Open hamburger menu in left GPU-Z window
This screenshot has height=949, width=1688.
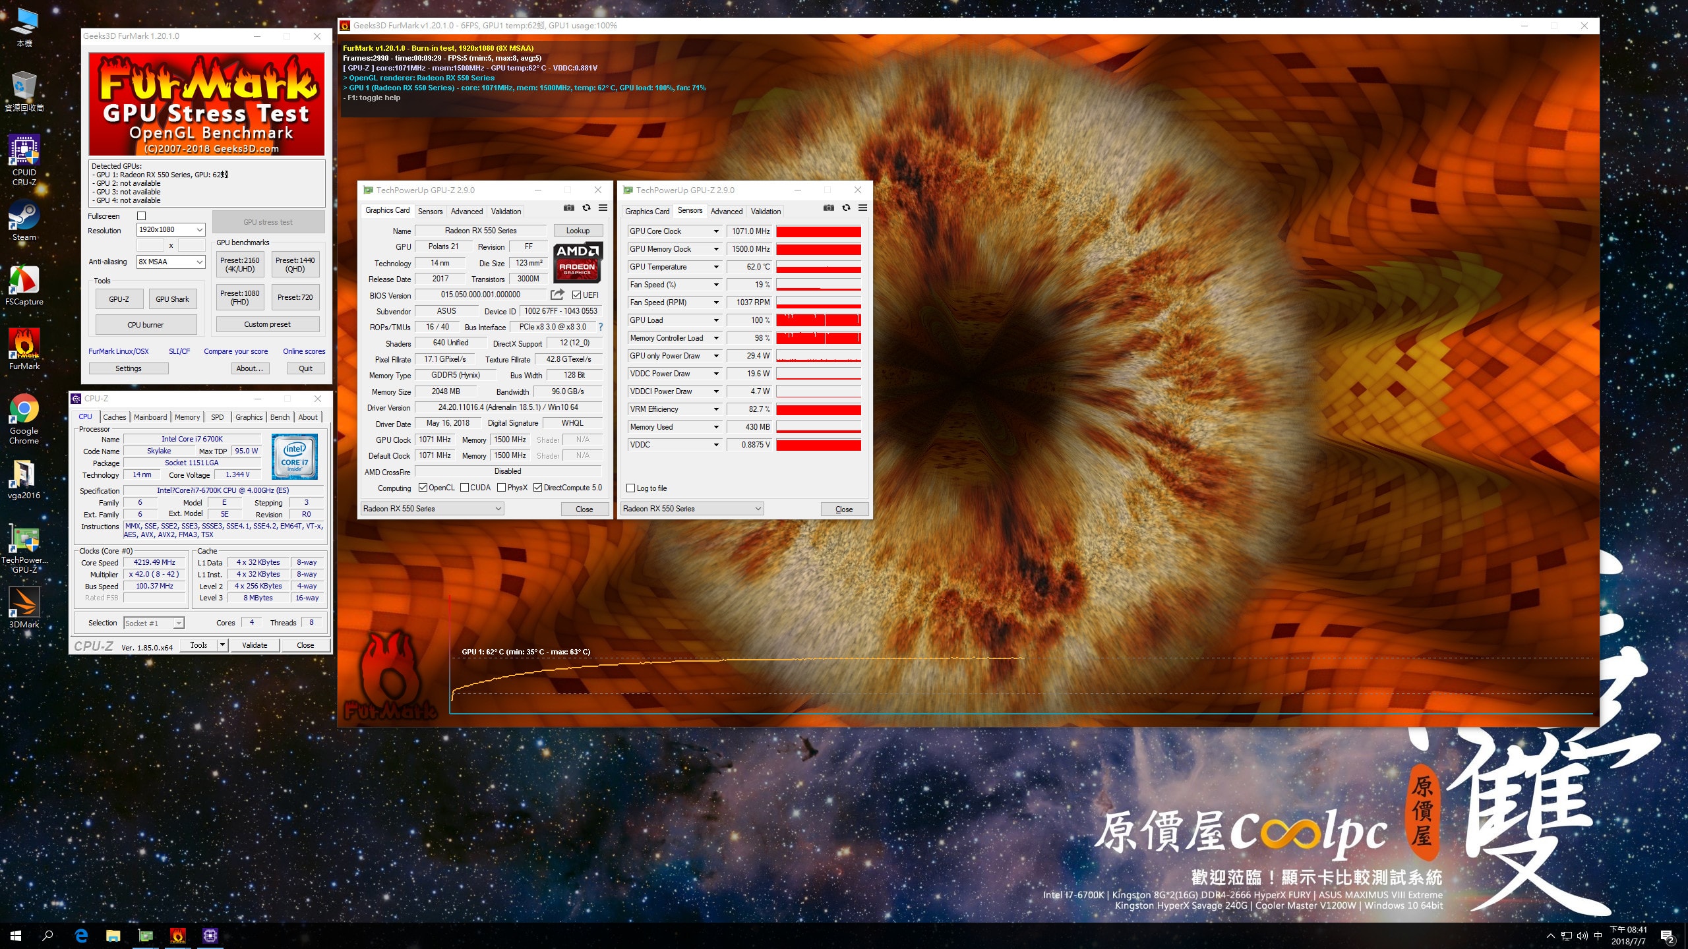(x=603, y=208)
